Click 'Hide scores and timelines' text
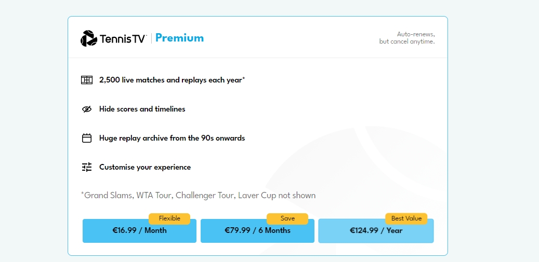Viewport: 539px width, 262px height. (x=142, y=109)
